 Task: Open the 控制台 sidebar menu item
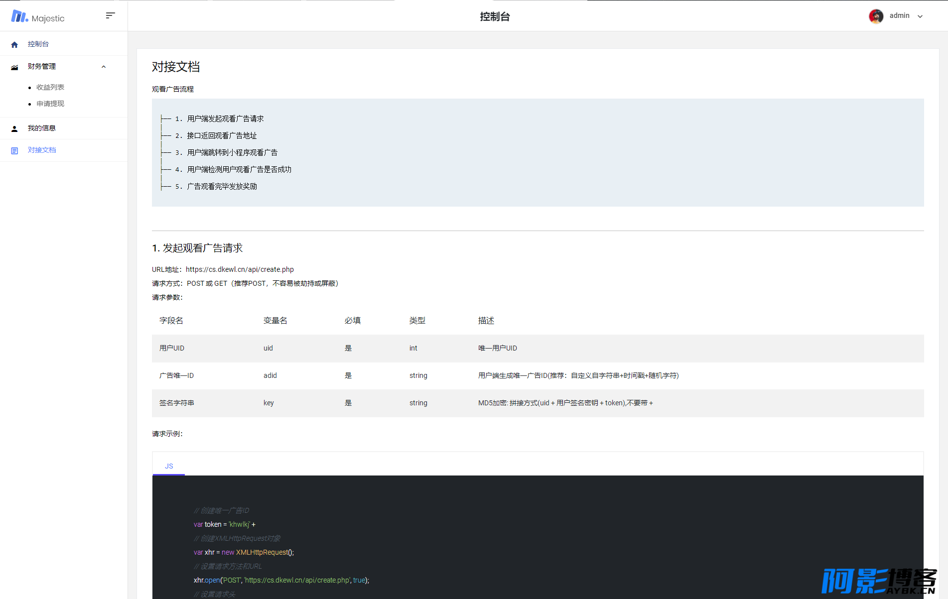tap(38, 44)
